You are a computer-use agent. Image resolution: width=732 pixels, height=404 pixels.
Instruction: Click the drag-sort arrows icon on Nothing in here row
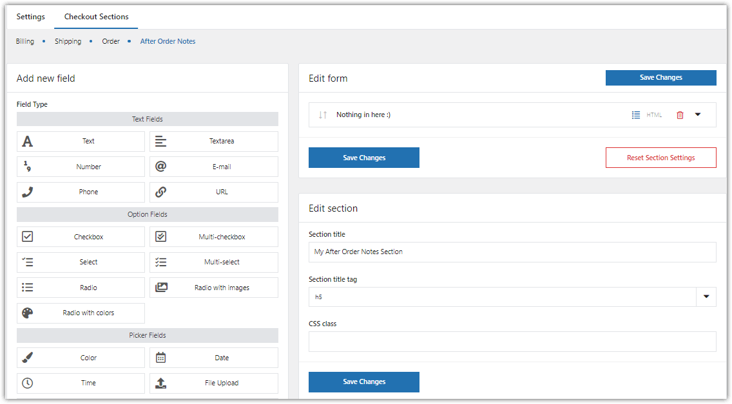pos(323,115)
